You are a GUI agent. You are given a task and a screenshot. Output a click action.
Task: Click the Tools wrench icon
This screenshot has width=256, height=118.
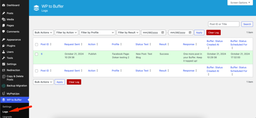[3, 58]
